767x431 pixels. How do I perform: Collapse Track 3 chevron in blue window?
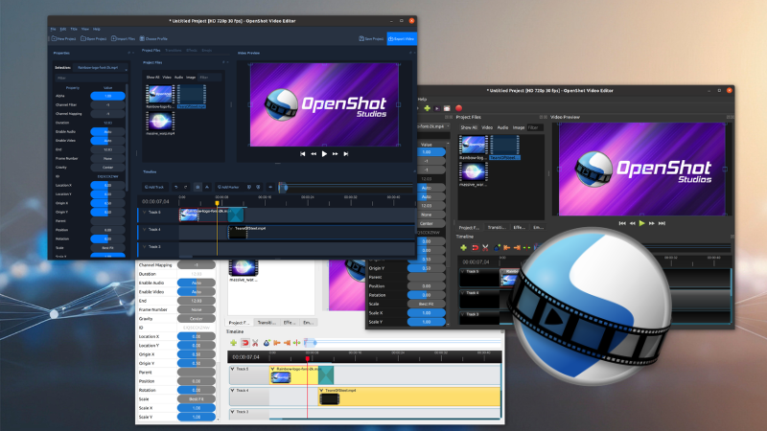(145, 247)
